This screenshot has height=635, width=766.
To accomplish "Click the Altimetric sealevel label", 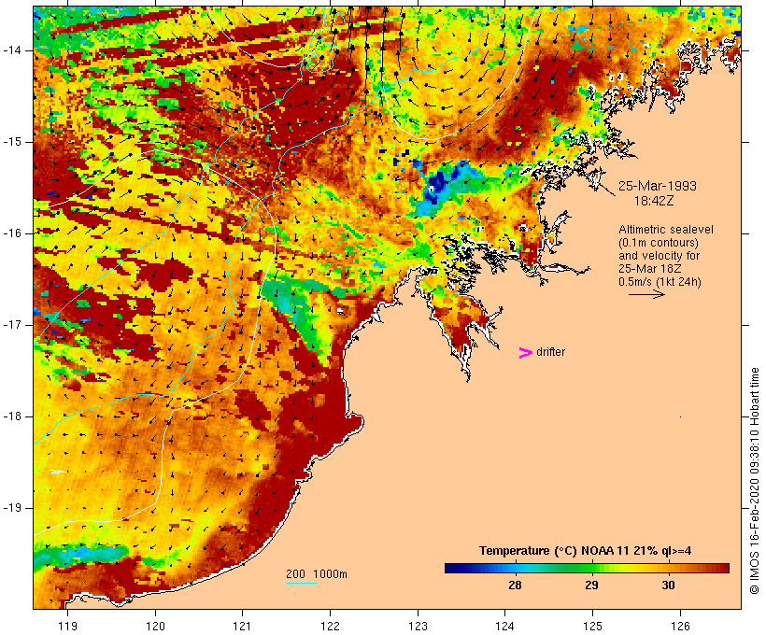I will 666,230.
